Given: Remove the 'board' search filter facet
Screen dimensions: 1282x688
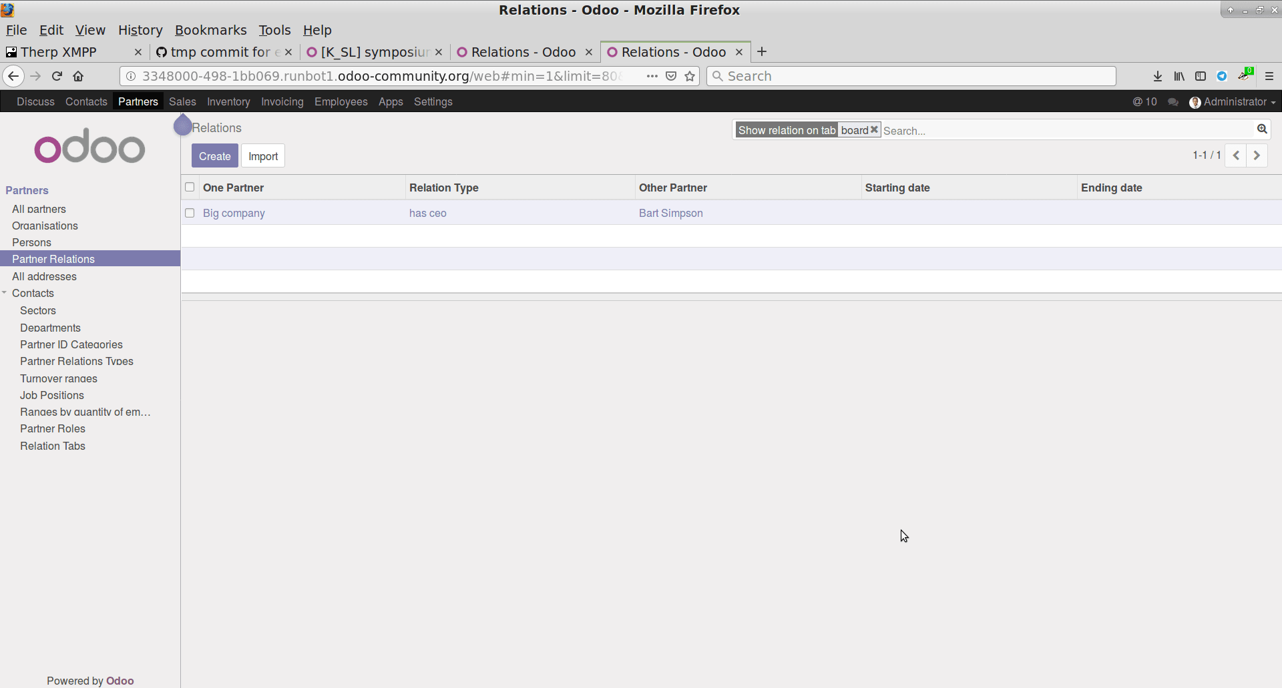Looking at the screenshot, I should [874, 129].
